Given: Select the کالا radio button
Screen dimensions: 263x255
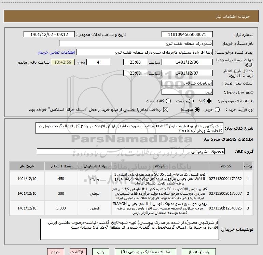Looking at the screenshot, I should tap(209, 101).
